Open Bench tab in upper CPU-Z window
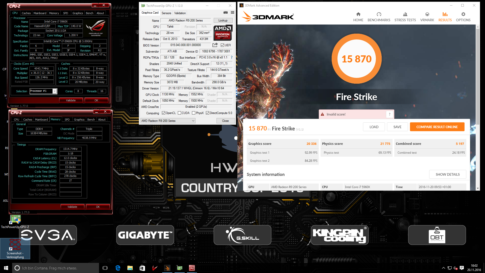485x273 pixels. [89, 13]
